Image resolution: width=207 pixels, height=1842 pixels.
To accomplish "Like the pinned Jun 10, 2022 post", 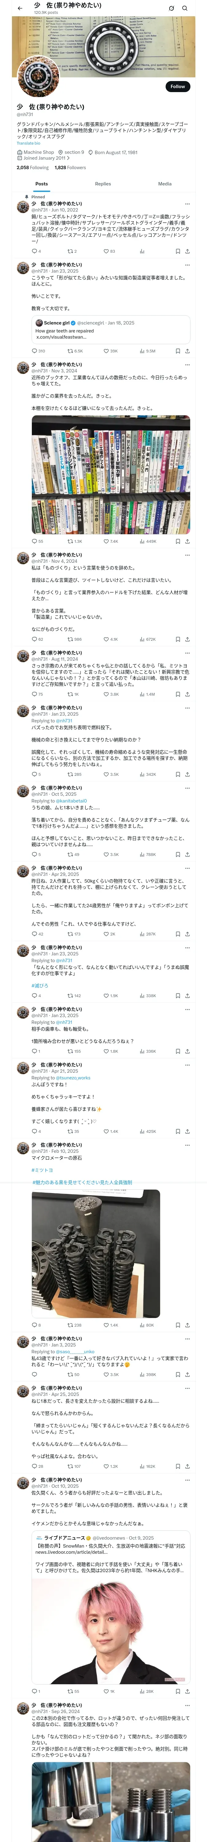I will coord(106,252).
